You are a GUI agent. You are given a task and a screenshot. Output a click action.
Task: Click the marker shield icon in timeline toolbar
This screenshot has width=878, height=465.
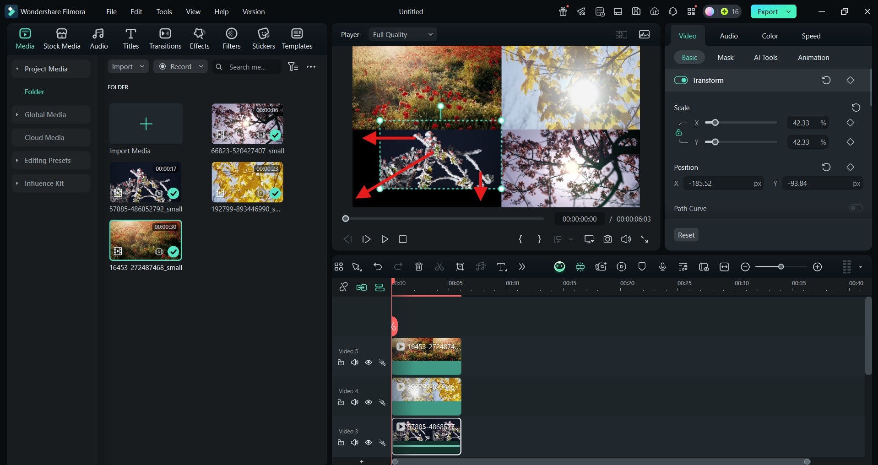[x=642, y=267]
